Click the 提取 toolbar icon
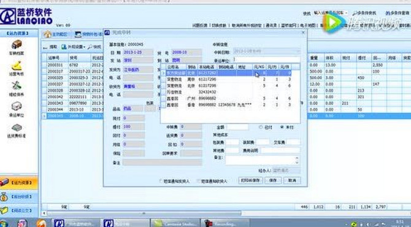 (45, 47)
